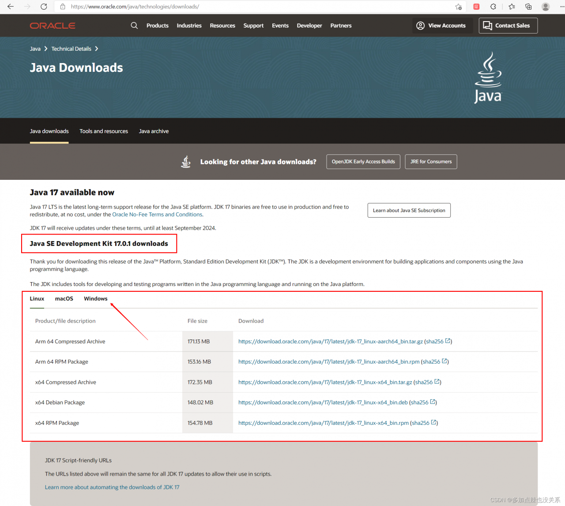Click the lock site info icon

point(63,7)
